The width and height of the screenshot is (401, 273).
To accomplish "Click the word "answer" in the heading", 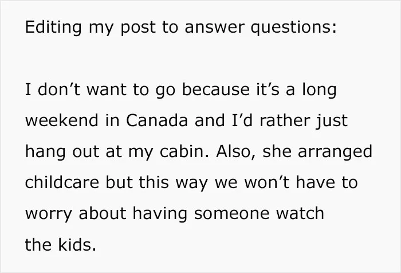I will tap(215, 28).
